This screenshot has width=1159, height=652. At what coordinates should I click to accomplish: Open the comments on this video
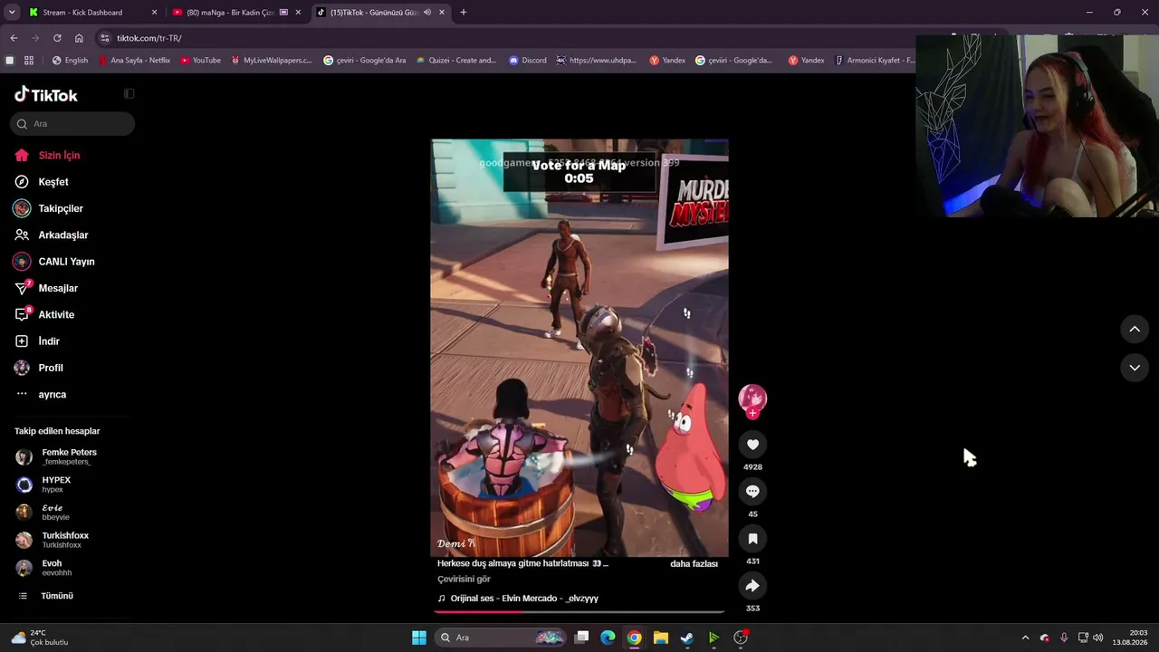[x=752, y=491]
